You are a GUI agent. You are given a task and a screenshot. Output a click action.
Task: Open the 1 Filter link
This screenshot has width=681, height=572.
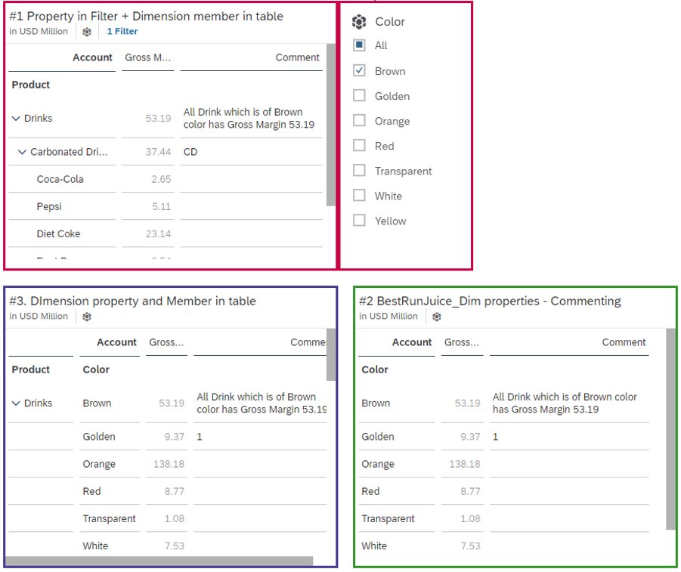click(x=122, y=32)
